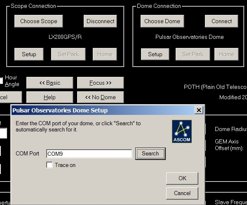Open Setup in Dome Connection group
Viewport: 247px width, 205px height.
point(155,54)
